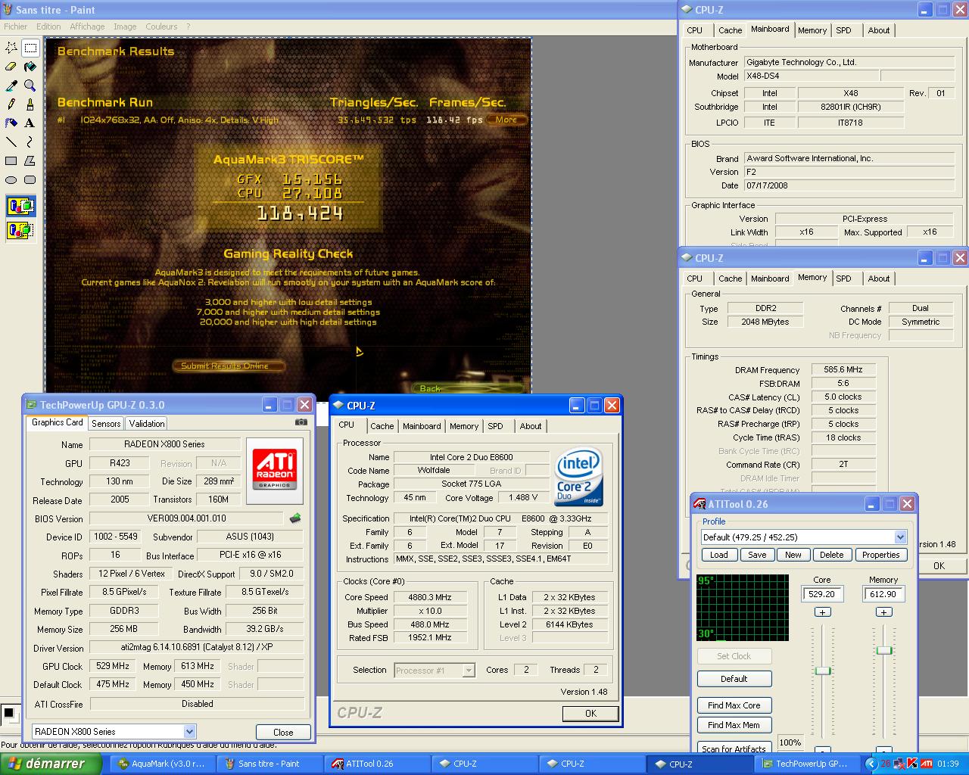This screenshot has height=775, width=969.
Task: Select the Pencil tool in Paint
Action: click(x=11, y=104)
